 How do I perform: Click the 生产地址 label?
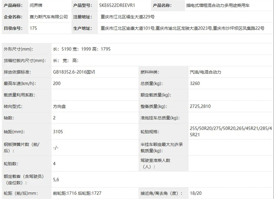pyautogui.click(x=83, y=28)
